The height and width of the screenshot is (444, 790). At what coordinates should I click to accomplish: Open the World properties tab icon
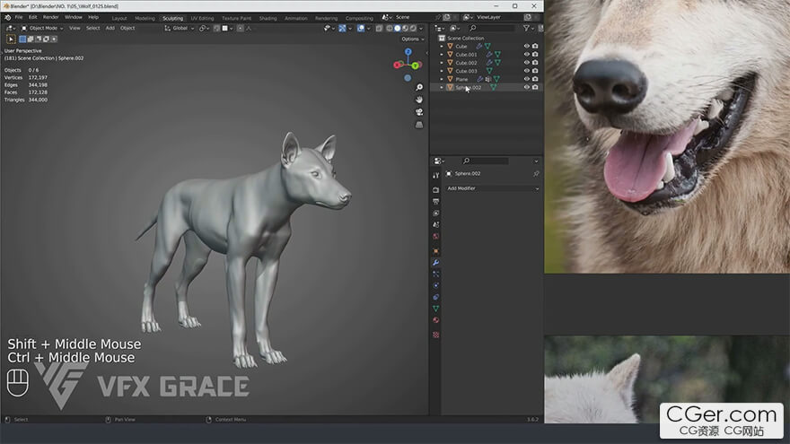point(435,236)
